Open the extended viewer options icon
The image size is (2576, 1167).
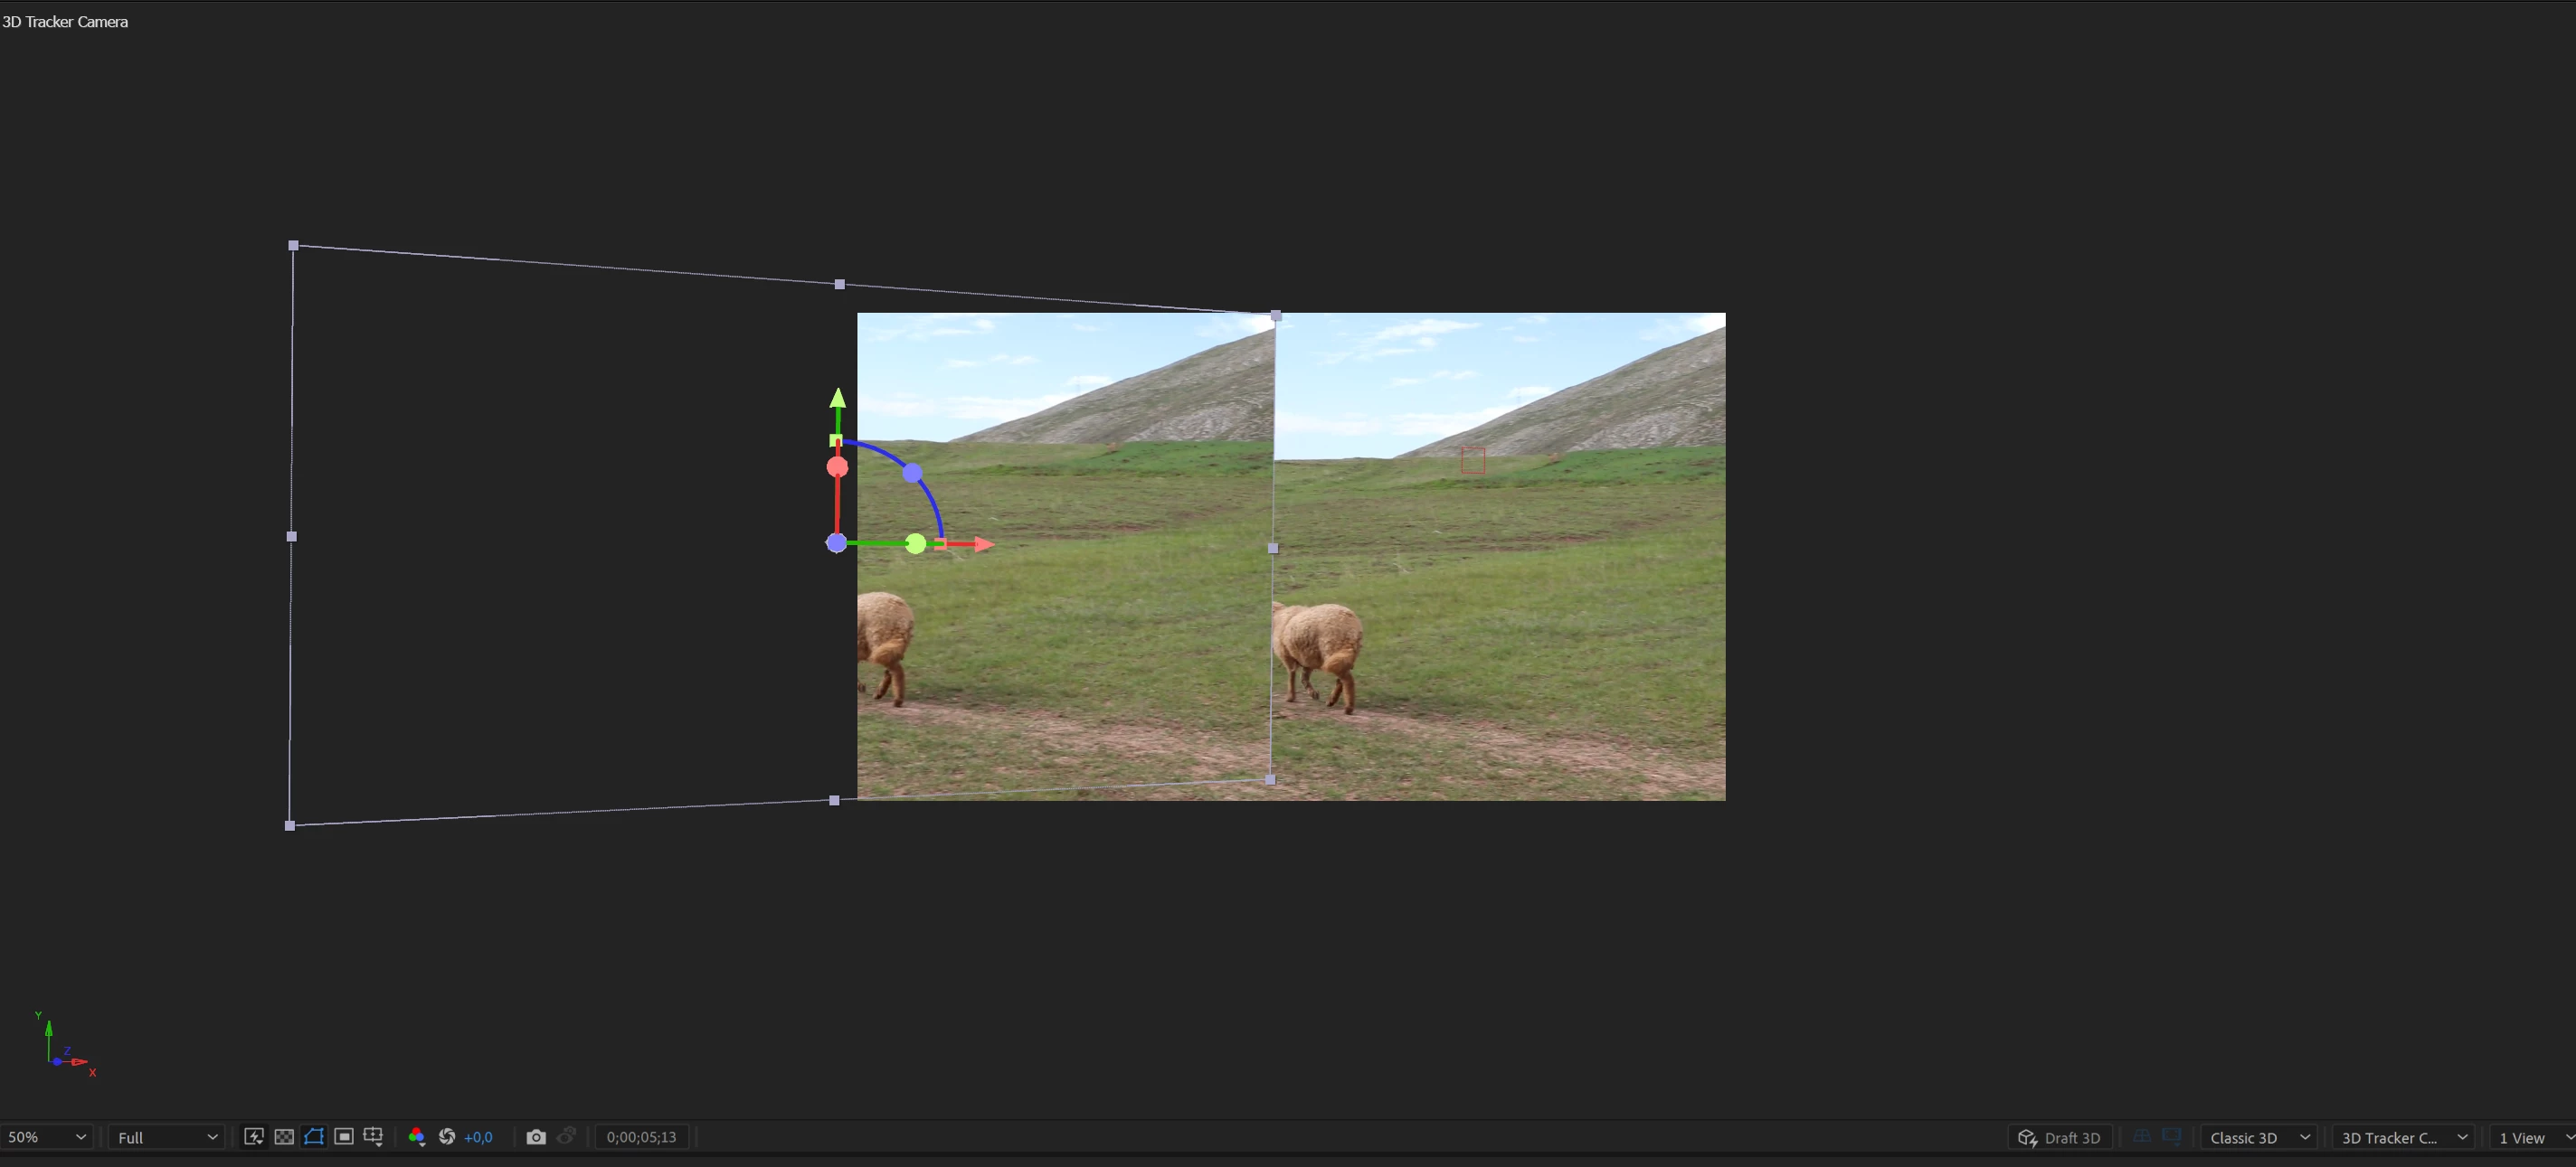(2171, 1137)
